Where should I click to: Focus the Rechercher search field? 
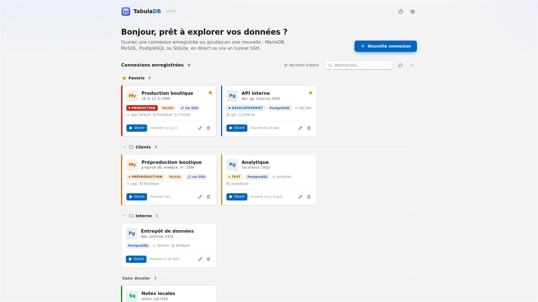(359, 65)
